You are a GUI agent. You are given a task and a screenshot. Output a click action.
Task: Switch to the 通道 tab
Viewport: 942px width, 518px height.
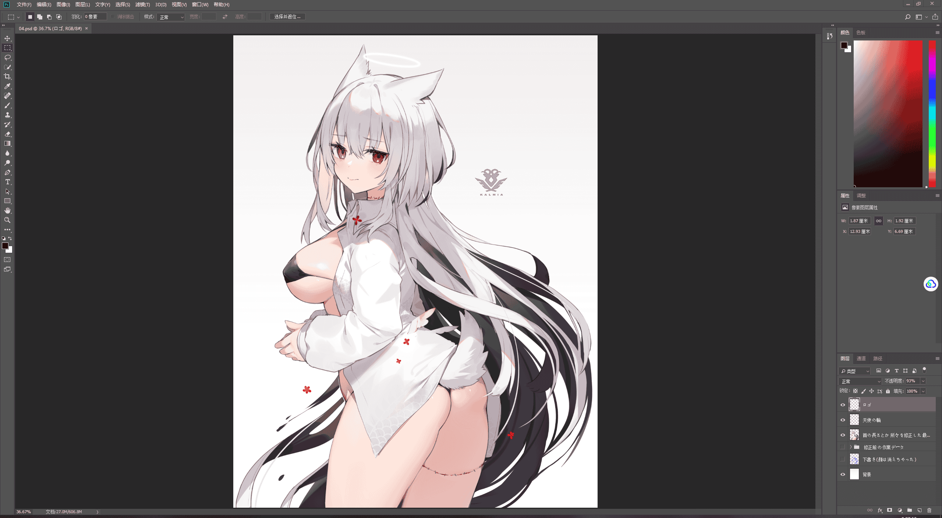861,358
